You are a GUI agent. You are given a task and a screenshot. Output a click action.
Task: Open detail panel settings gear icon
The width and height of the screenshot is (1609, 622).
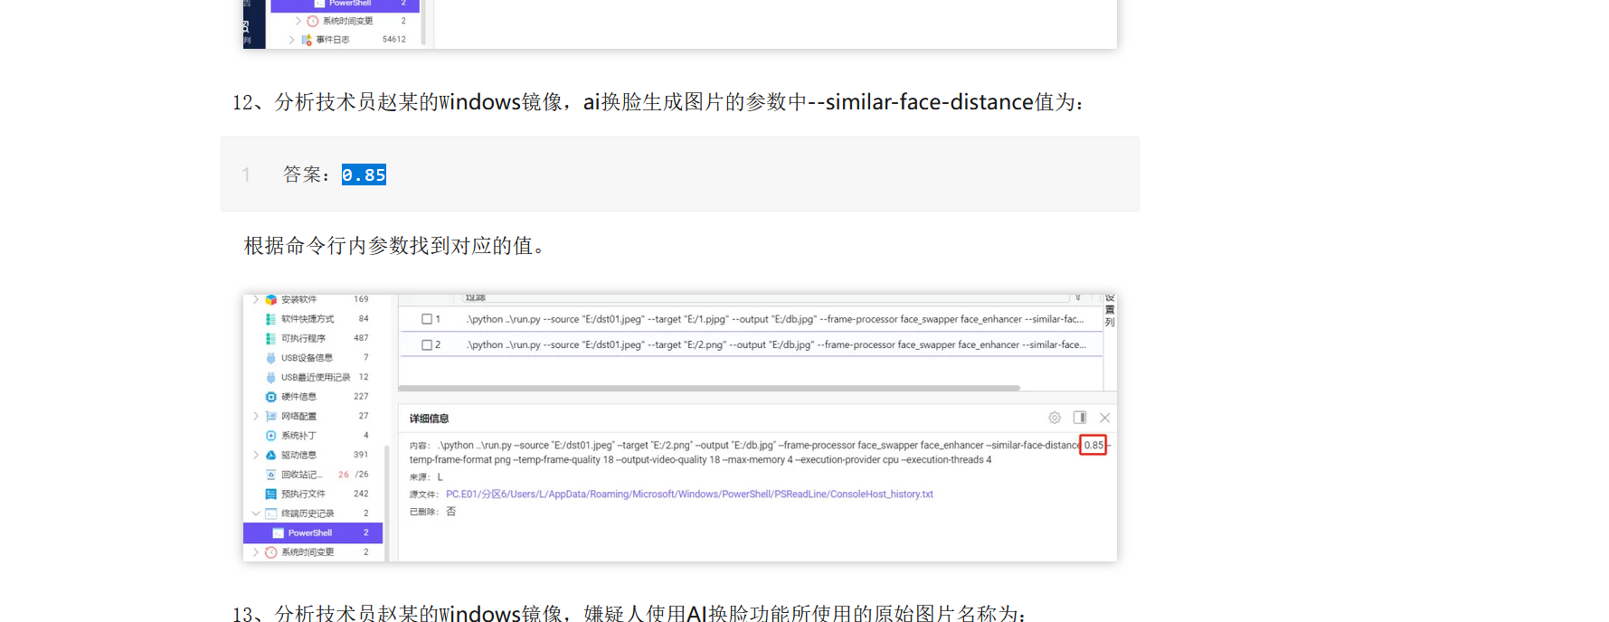pyautogui.click(x=1055, y=418)
